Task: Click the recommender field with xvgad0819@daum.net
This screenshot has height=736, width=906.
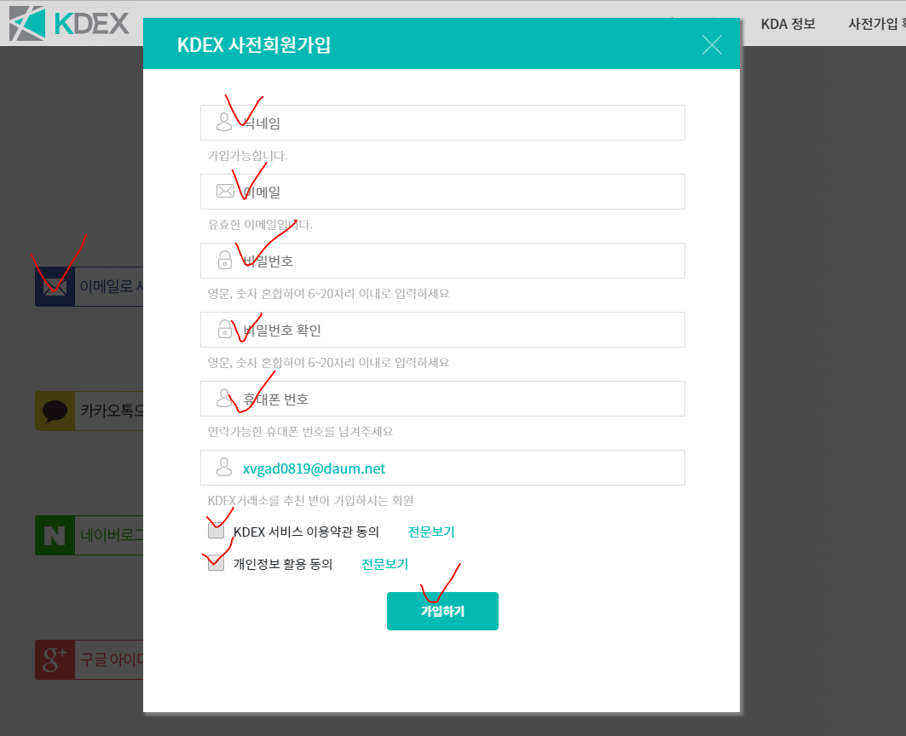Action: pyautogui.click(x=460, y=468)
